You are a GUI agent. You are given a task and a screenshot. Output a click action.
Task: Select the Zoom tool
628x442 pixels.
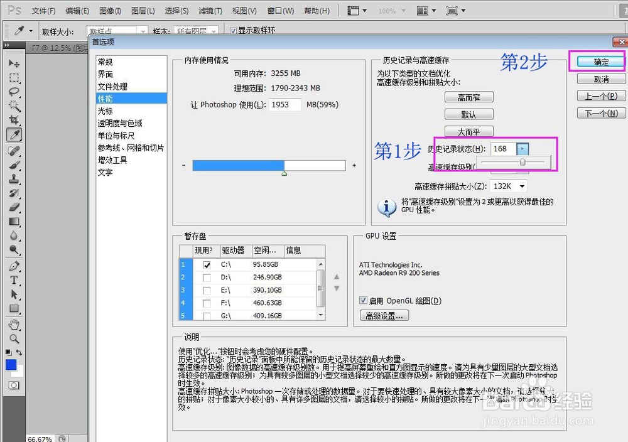[14, 338]
